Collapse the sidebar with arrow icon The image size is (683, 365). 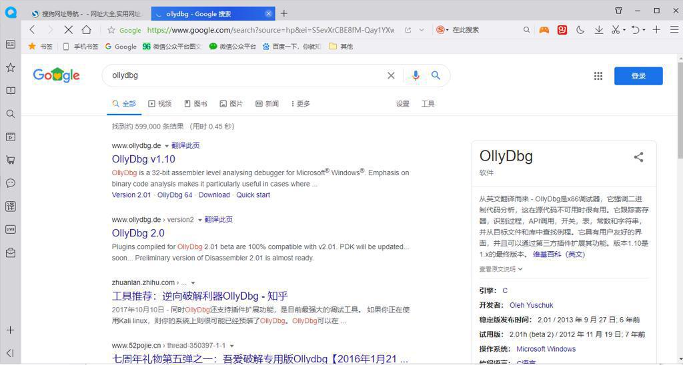[11, 353]
